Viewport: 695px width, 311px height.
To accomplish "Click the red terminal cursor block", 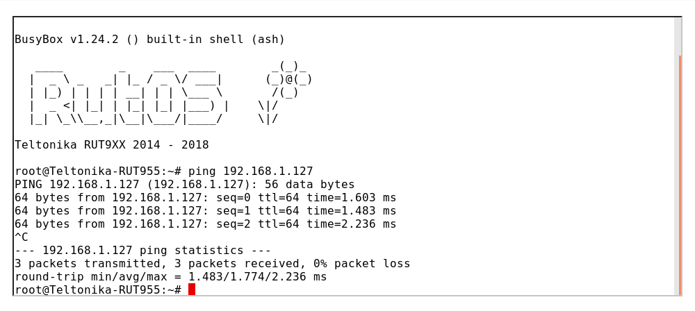I will click(x=192, y=289).
